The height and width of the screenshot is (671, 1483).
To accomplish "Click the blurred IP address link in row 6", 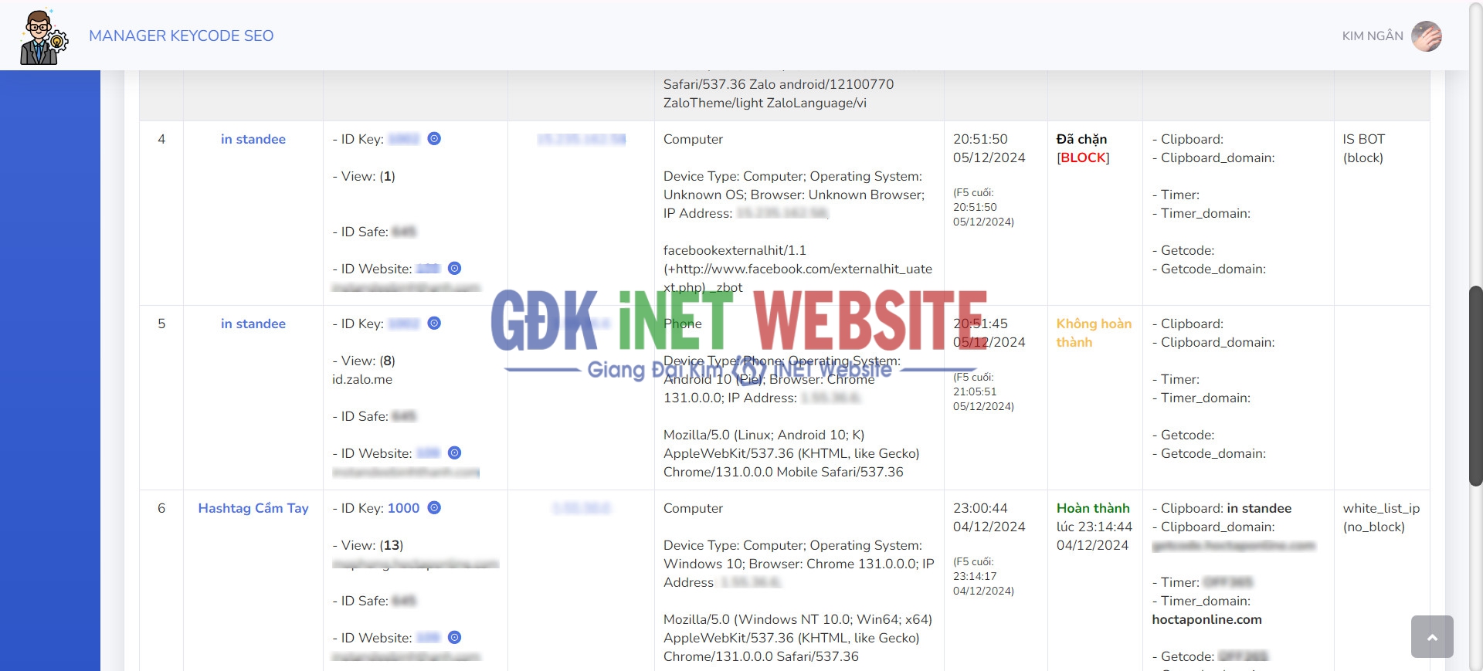I will [581, 508].
